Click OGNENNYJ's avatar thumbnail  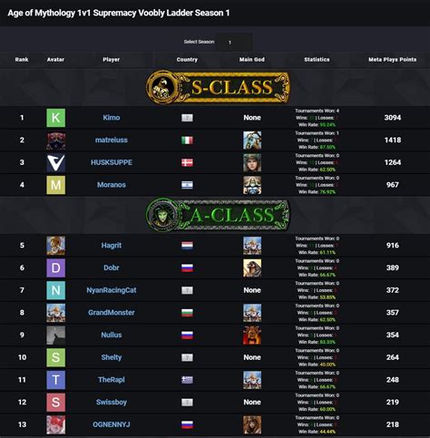pyautogui.click(x=56, y=424)
